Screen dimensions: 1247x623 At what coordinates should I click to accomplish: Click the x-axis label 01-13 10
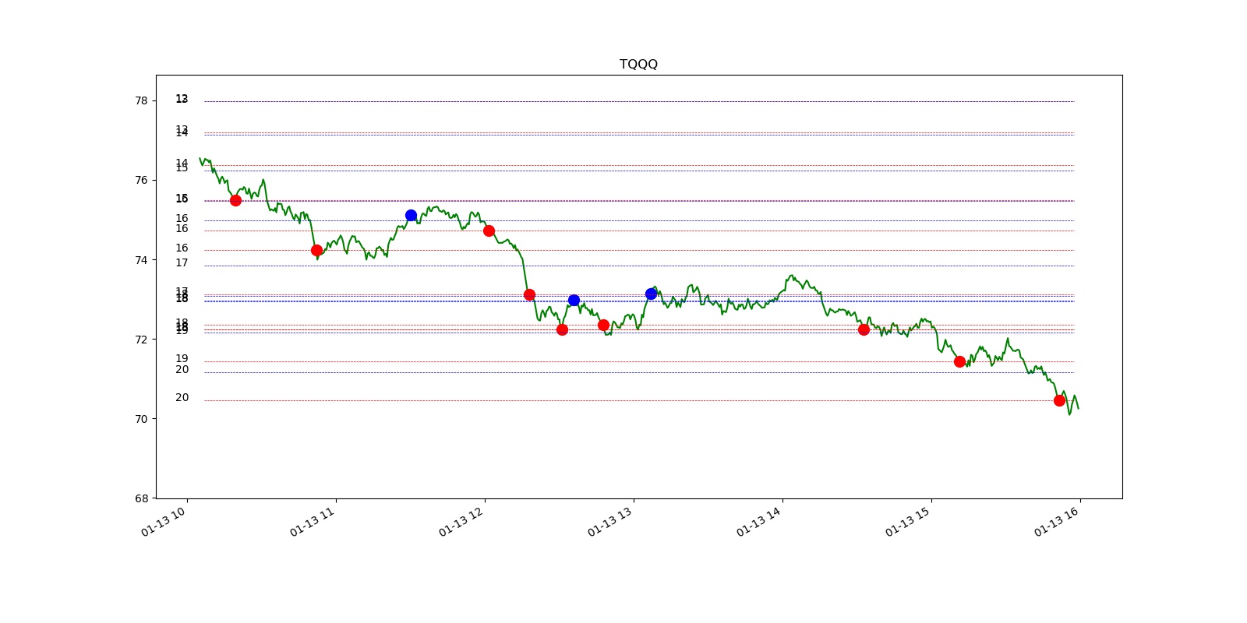pyautogui.click(x=163, y=522)
